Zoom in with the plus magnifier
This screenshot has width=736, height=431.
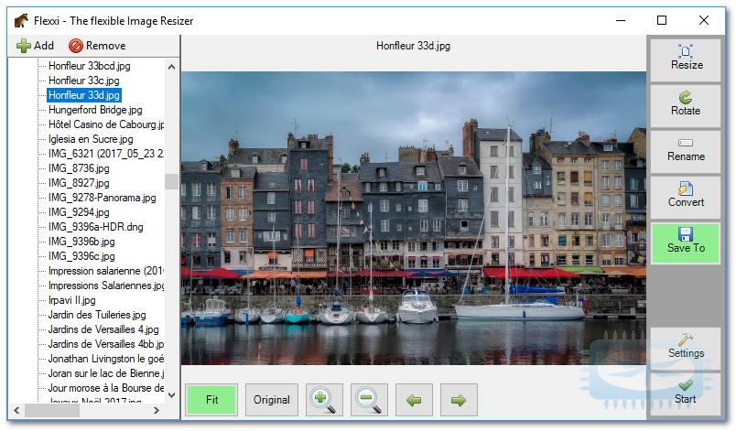(x=324, y=400)
